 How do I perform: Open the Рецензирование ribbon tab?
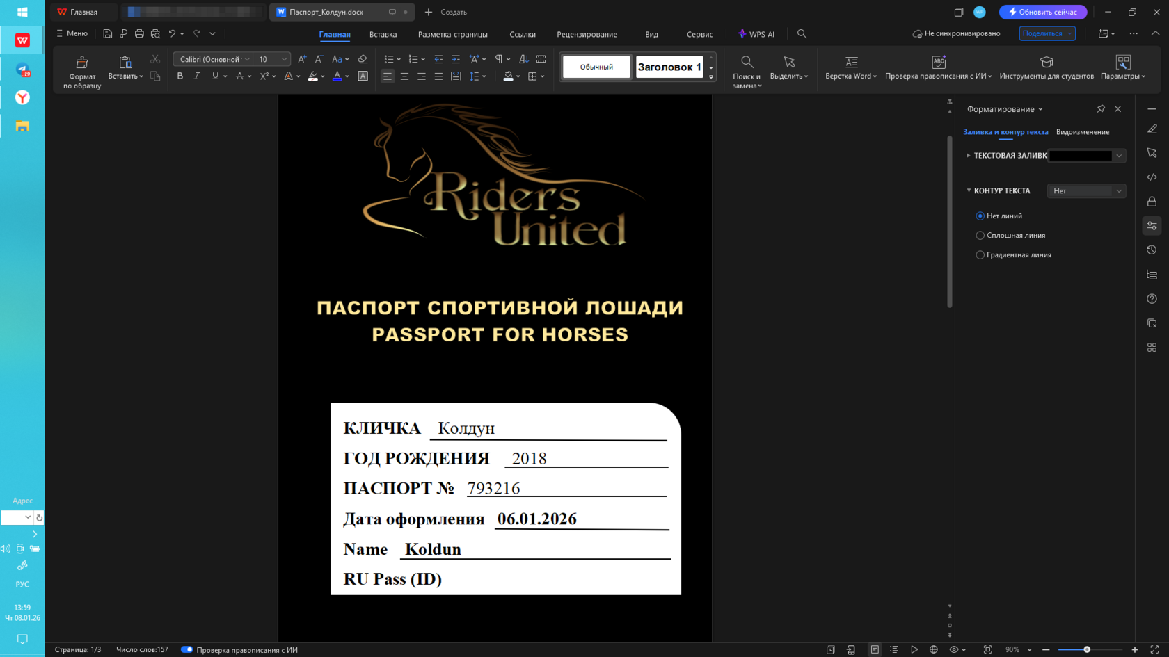point(587,34)
